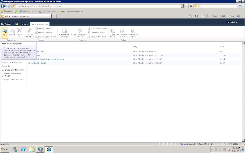Screen dimensions: 245x153
Task: Open the crminstall user menu
Action: [x=231, y=22]
